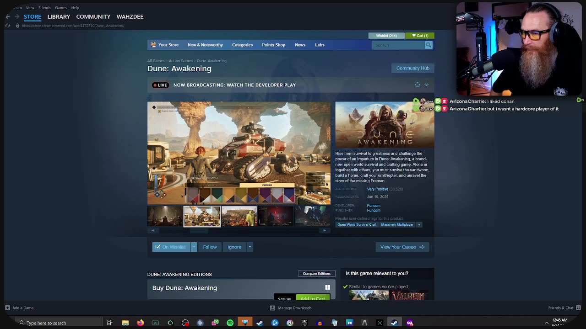Switch to the COMMUNITY tab
Viewport: 586px width, 329px height.
[93, 16]
